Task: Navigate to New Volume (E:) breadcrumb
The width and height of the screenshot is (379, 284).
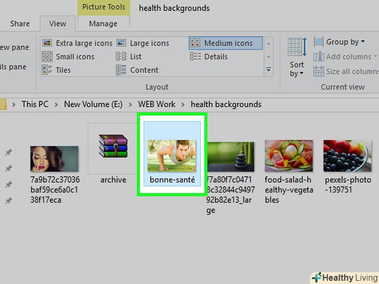Action: point(93,105)
